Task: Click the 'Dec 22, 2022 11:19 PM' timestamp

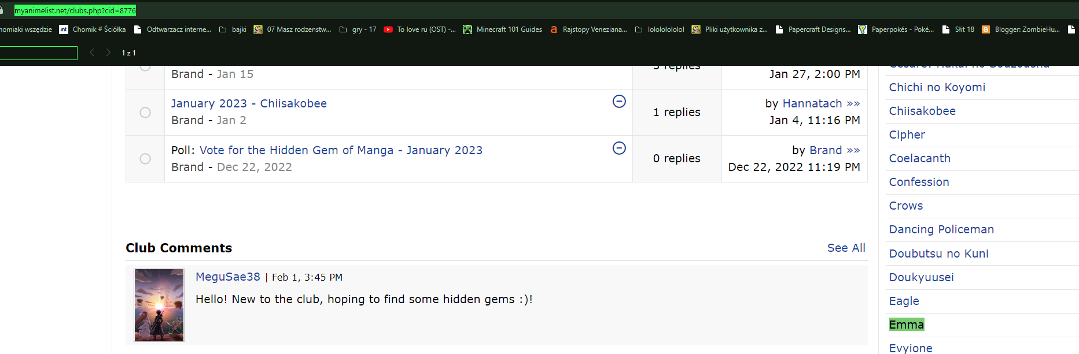Action: [x=794, y=167]
